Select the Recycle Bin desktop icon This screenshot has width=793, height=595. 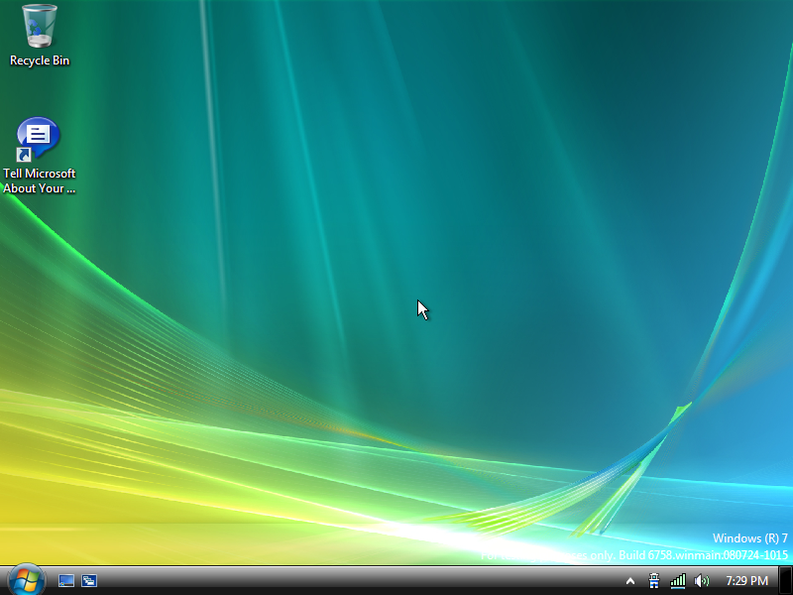tap(40, 27)
